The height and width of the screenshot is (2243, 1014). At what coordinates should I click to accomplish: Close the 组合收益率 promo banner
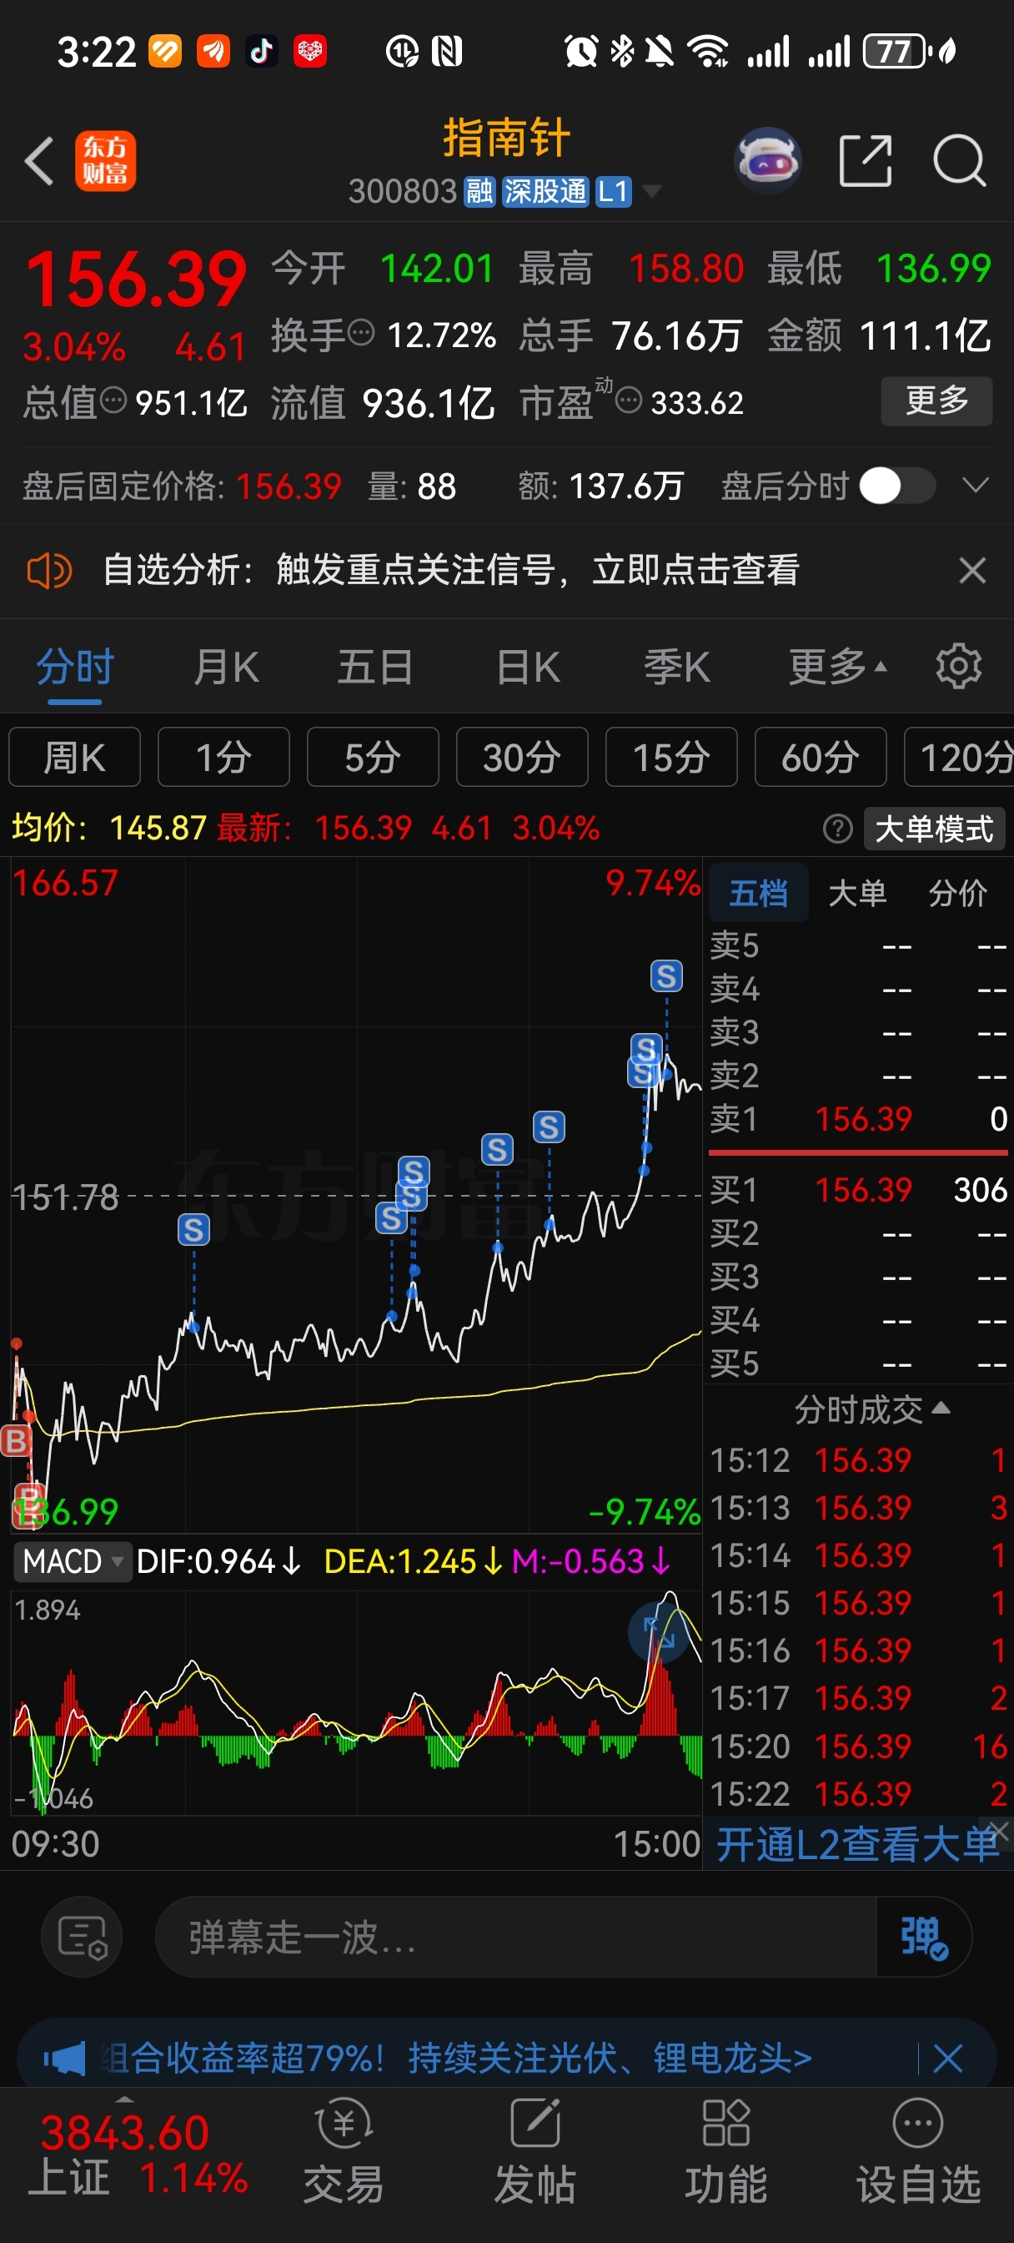pos(947,2059)
